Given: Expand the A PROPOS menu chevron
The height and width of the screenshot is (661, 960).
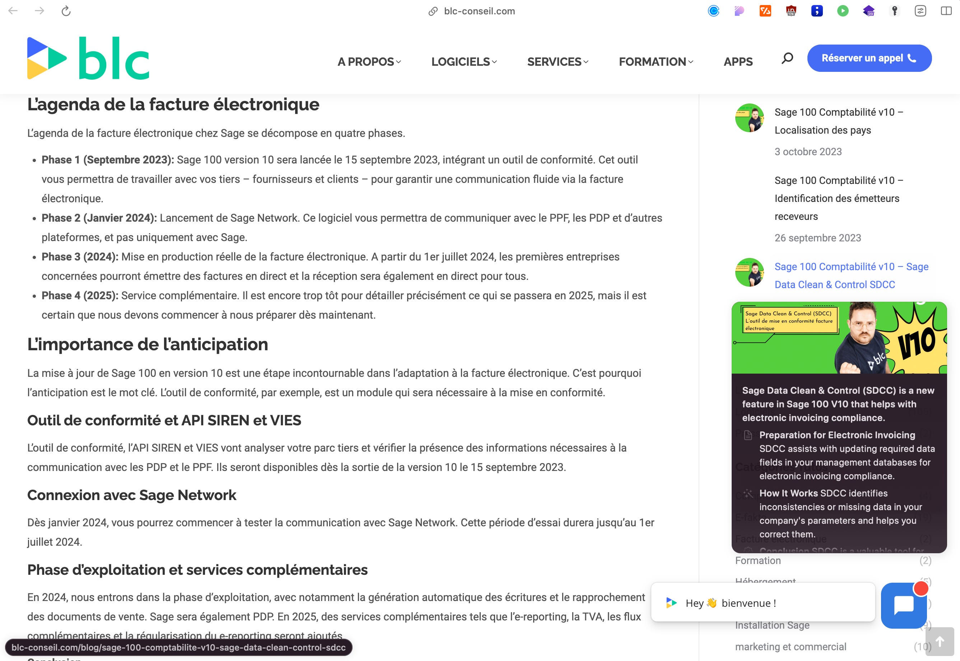Looking at the screenshot, I should pos(399,62).
